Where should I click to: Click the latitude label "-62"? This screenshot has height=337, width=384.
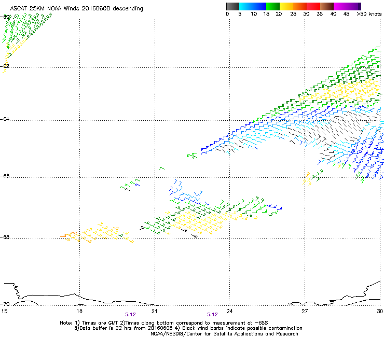5,66
